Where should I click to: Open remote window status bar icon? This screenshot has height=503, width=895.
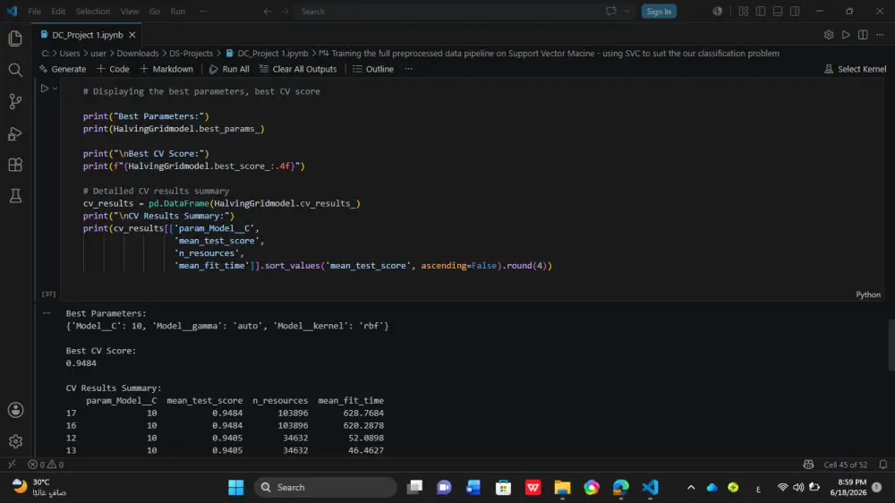[12, 465]
